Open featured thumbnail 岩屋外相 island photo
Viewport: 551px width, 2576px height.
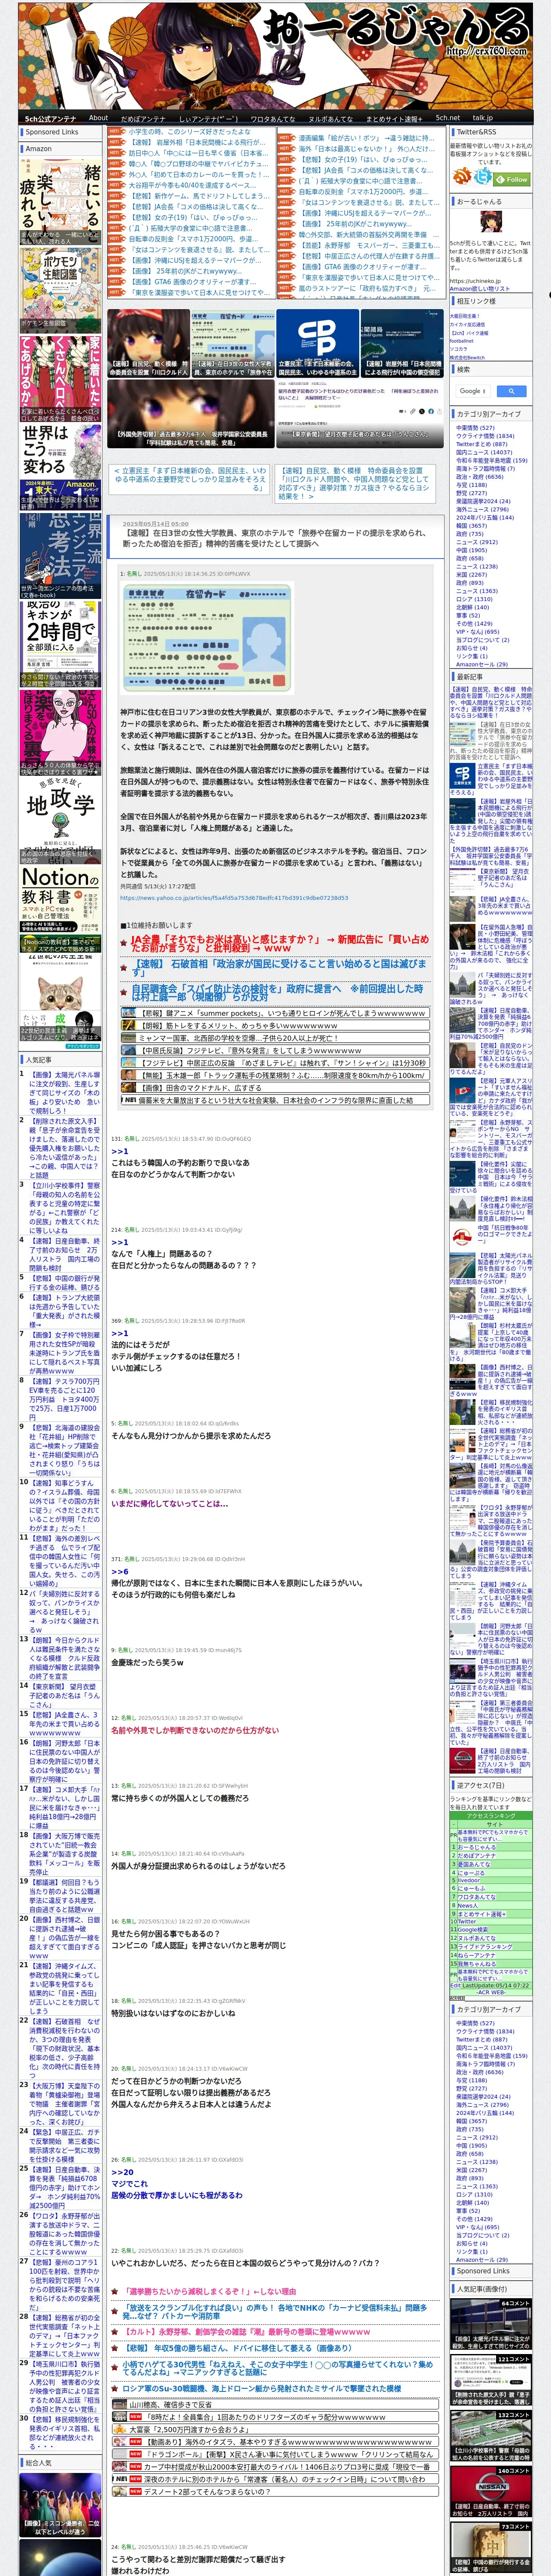click(402, 342)
